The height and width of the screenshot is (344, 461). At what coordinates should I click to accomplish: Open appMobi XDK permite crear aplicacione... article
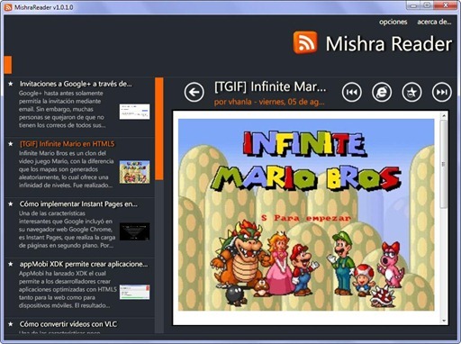84,264
